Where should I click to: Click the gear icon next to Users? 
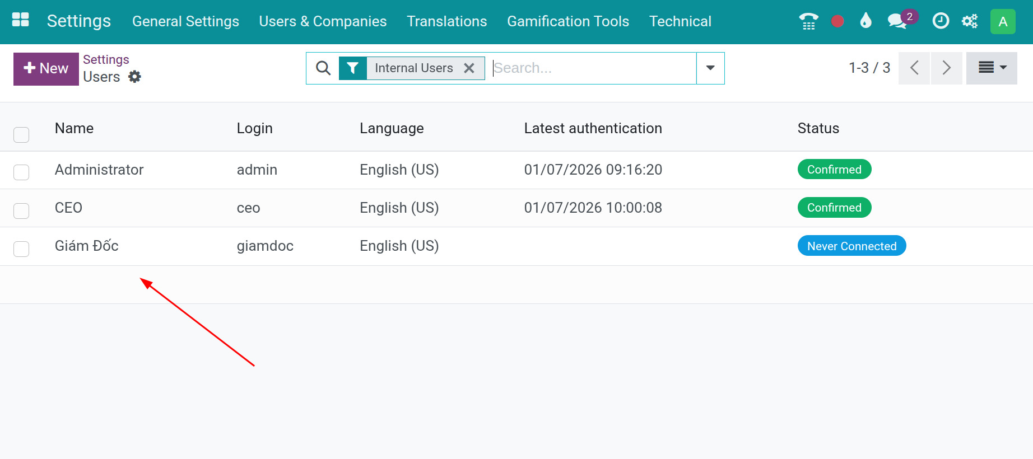134,77
